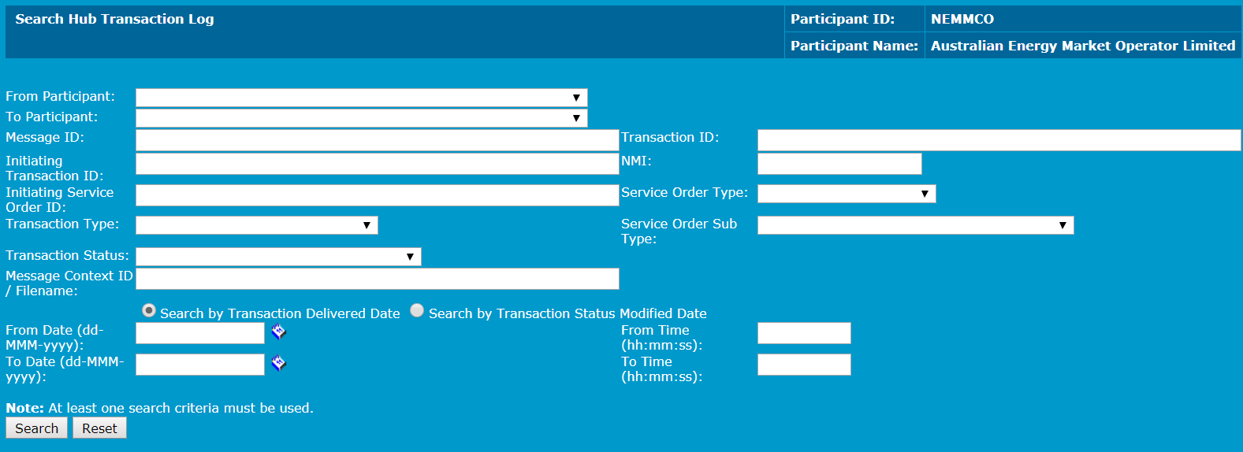1243x452 pixels.
Task: Click the Message Context ID / Filename field
Action: click(x=377, y=279)
